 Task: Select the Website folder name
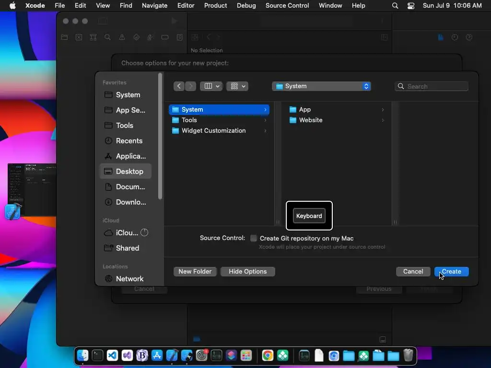tap(311, 120)
